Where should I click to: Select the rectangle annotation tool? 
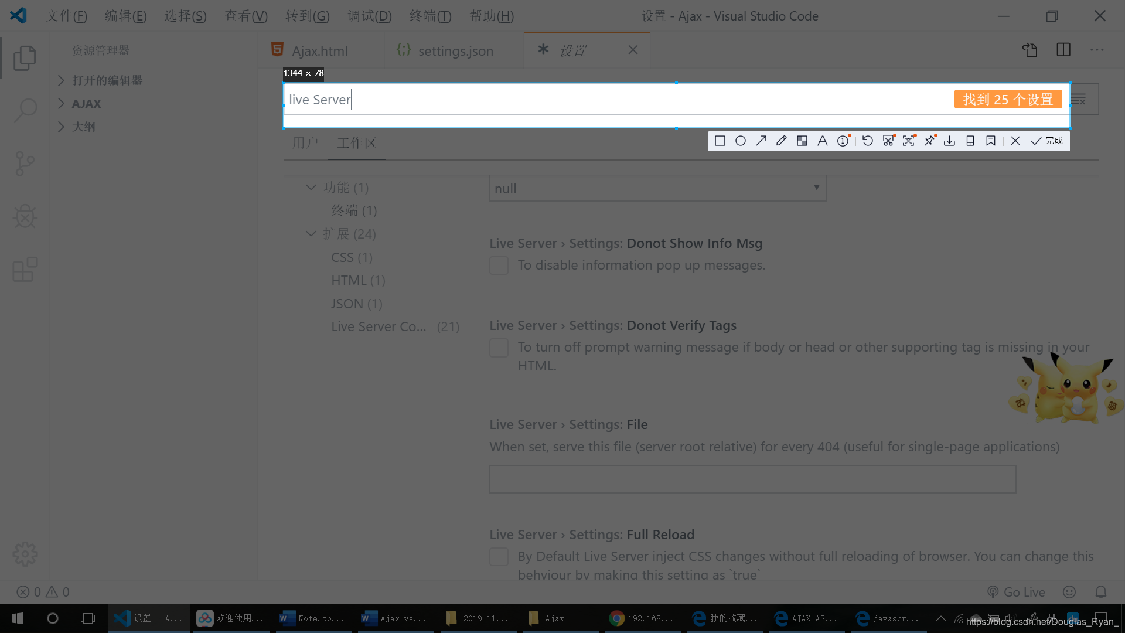click(720, 141)
